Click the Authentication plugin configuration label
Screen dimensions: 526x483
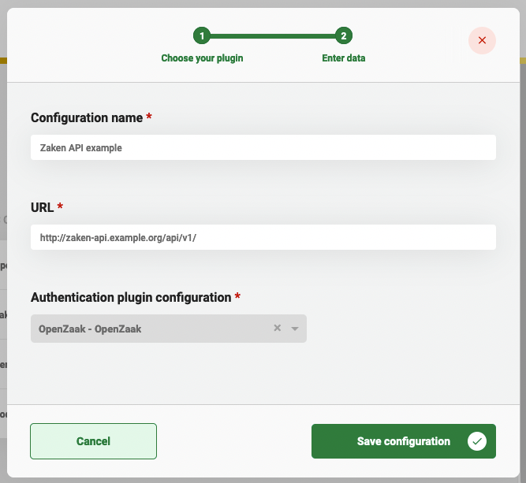pyautogui.click(x=131, y=298)
